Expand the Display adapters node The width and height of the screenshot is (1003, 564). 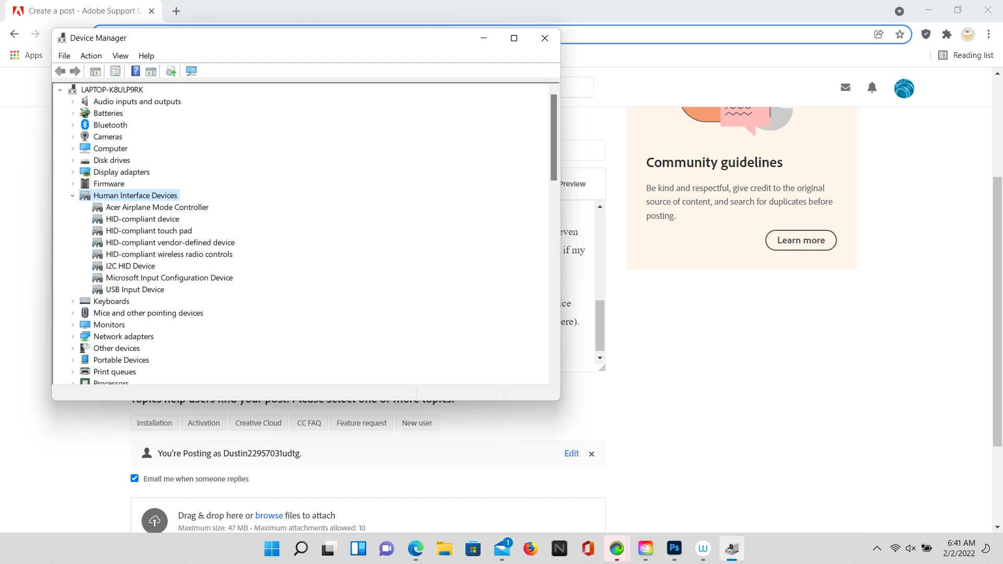(73, 172)
